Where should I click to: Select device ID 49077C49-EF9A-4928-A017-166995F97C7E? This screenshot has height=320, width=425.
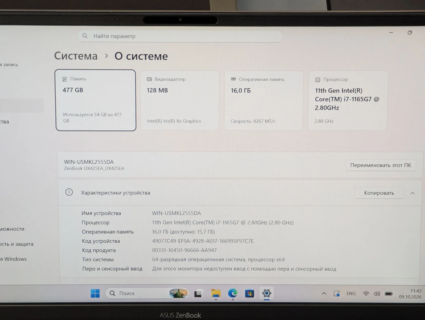coord(203,241)
